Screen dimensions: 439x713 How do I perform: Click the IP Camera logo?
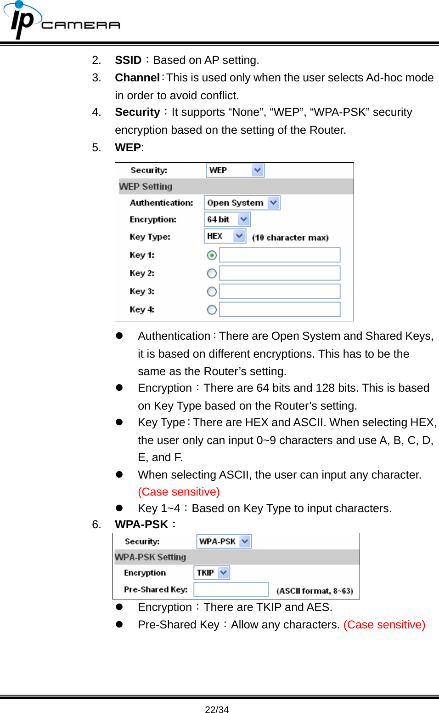point(62,21)
